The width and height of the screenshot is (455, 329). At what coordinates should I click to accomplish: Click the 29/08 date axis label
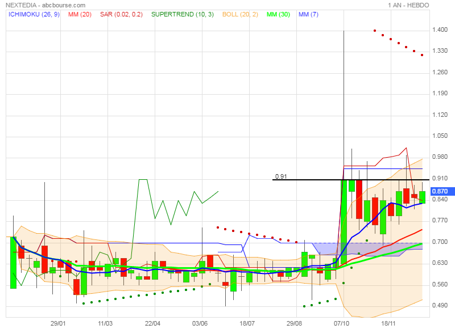pos(294,323)
